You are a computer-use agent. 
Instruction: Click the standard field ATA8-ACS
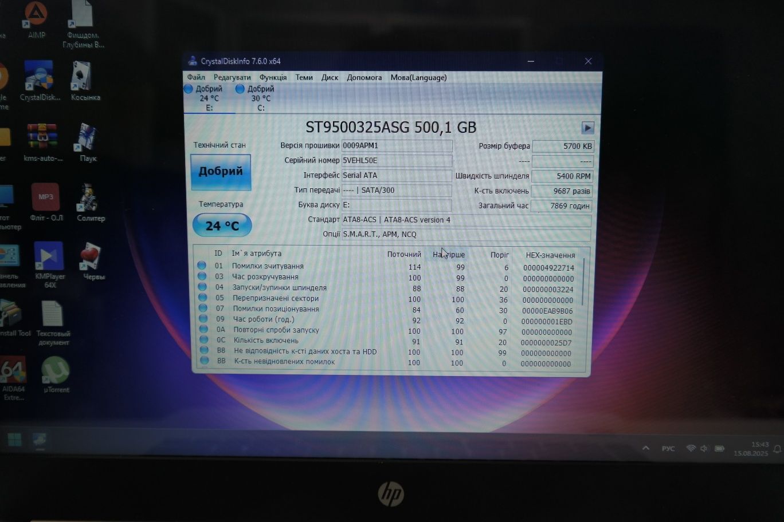[x=466, y=220]
